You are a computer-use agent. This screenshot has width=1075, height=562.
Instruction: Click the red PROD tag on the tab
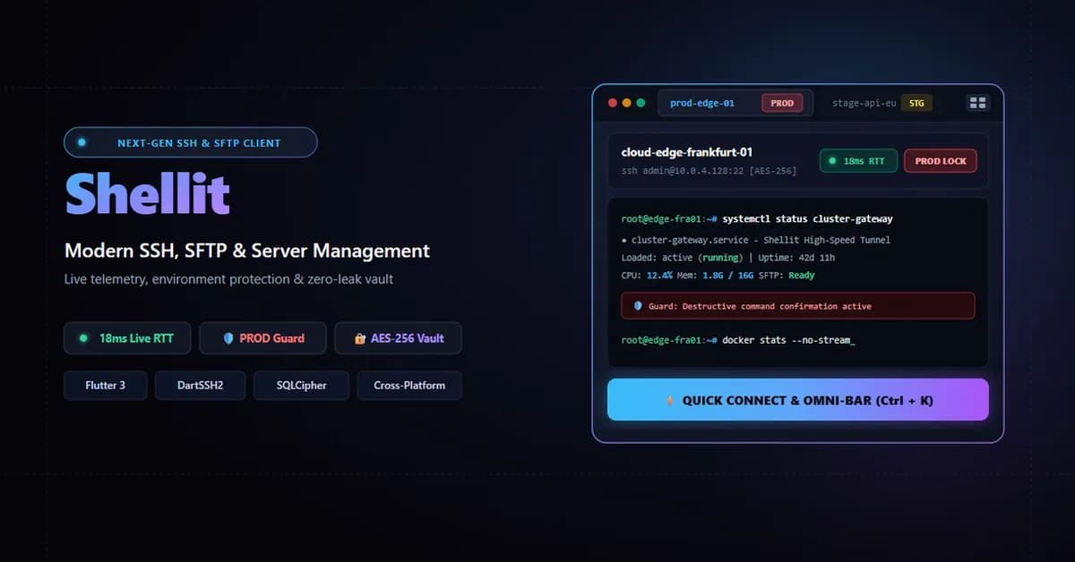click(782, 103)
